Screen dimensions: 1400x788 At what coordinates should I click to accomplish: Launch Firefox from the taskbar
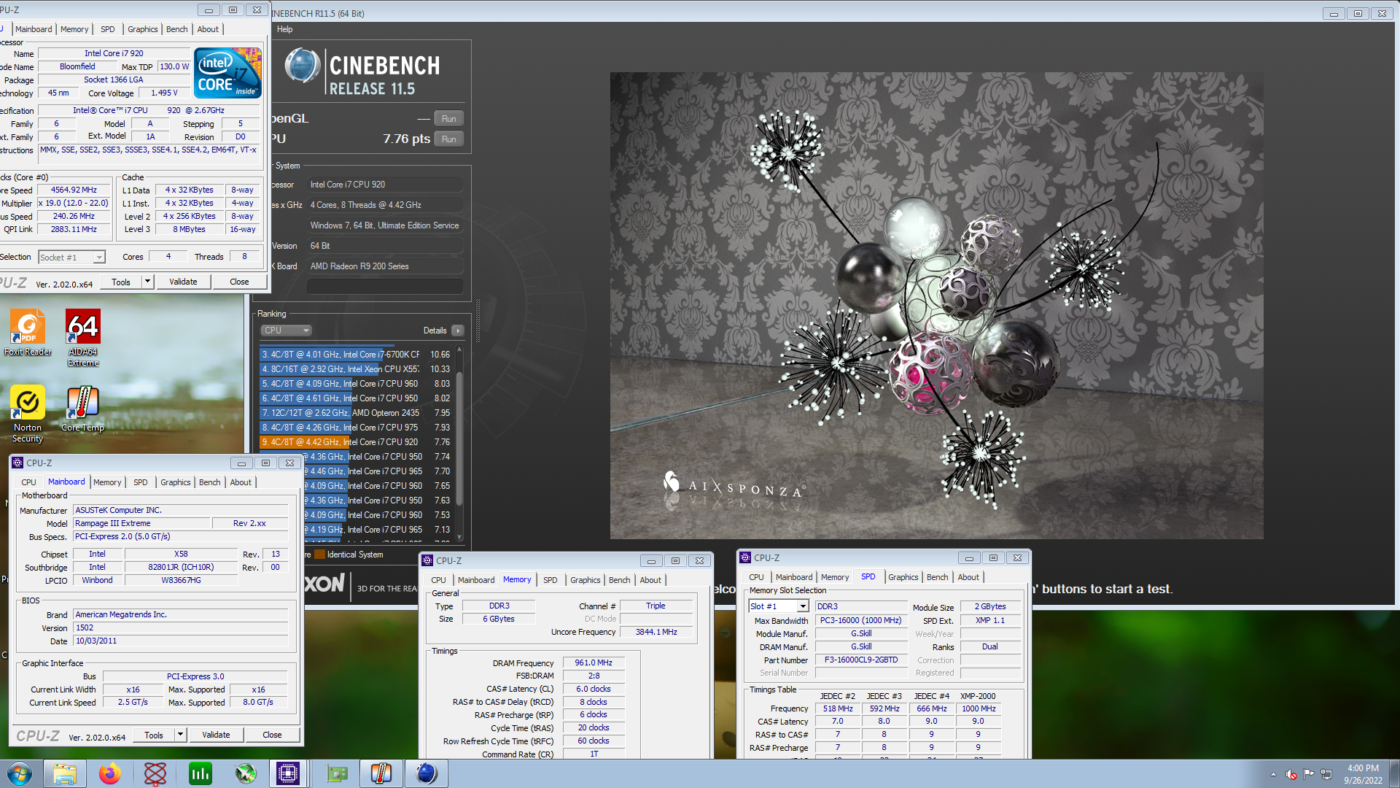110,773
